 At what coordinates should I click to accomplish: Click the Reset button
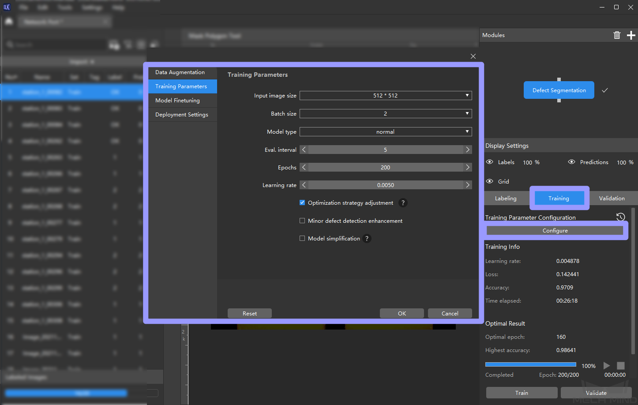(250, 313)
